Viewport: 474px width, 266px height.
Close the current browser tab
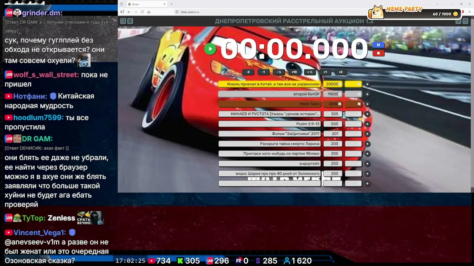[165, 4]
